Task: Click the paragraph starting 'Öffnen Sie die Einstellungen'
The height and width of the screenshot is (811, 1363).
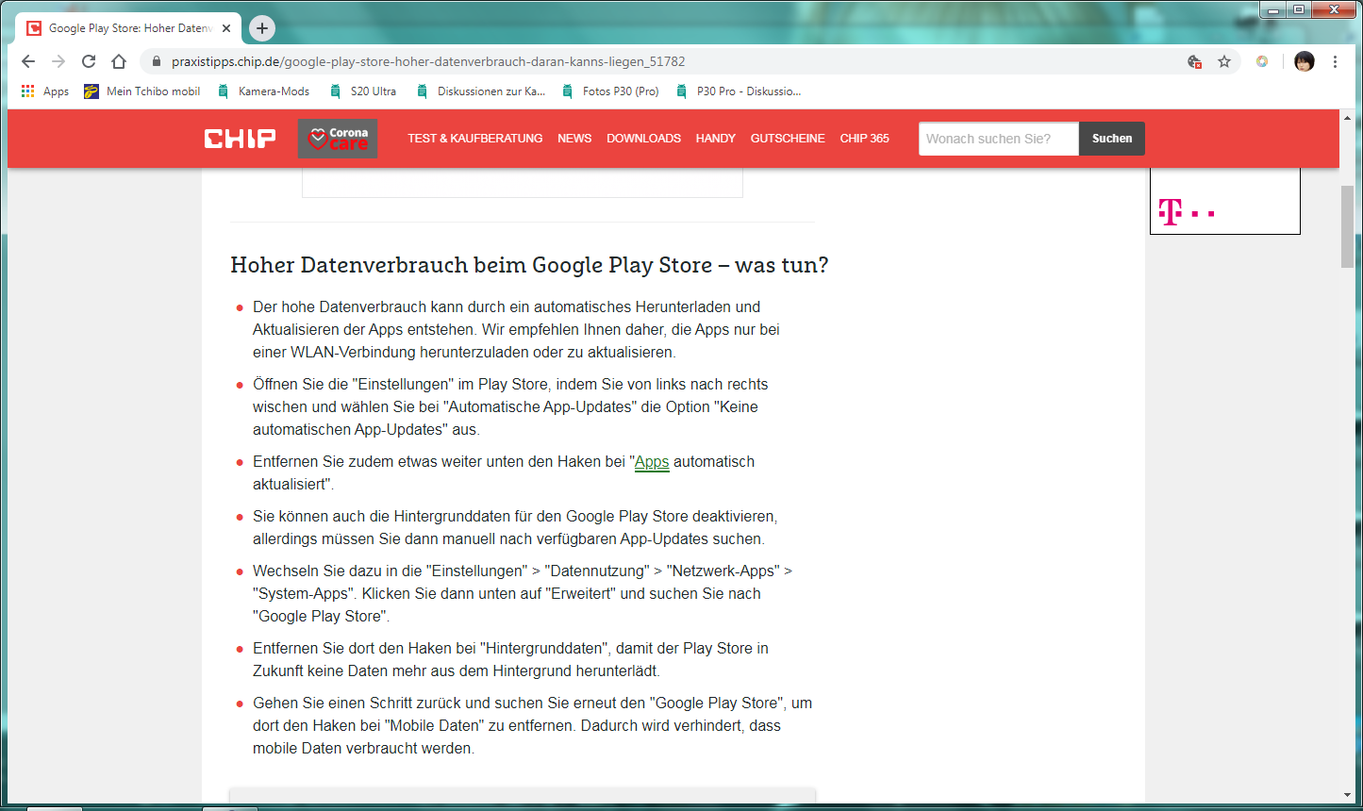Action: click(x=510, y=407)
